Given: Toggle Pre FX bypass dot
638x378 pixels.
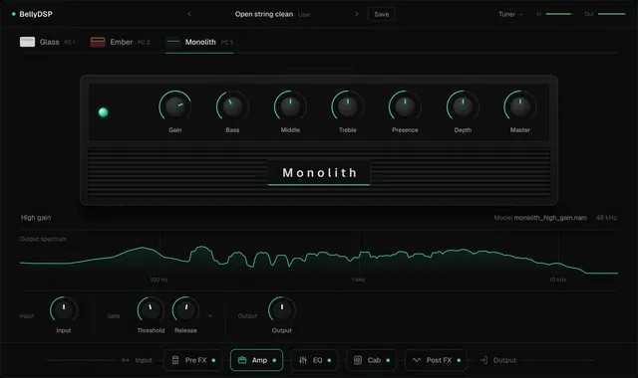Looking at the screenshot, I should click(213, 360).
